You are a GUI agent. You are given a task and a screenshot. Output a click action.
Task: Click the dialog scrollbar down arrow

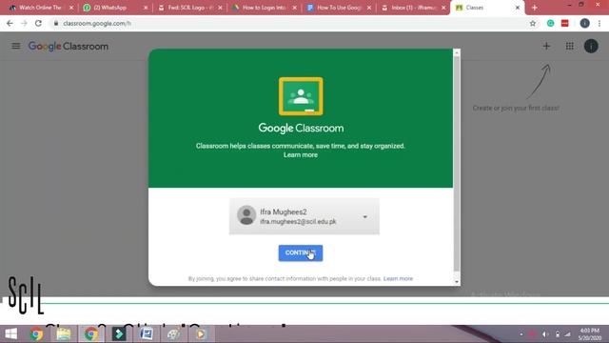[457, 282]
